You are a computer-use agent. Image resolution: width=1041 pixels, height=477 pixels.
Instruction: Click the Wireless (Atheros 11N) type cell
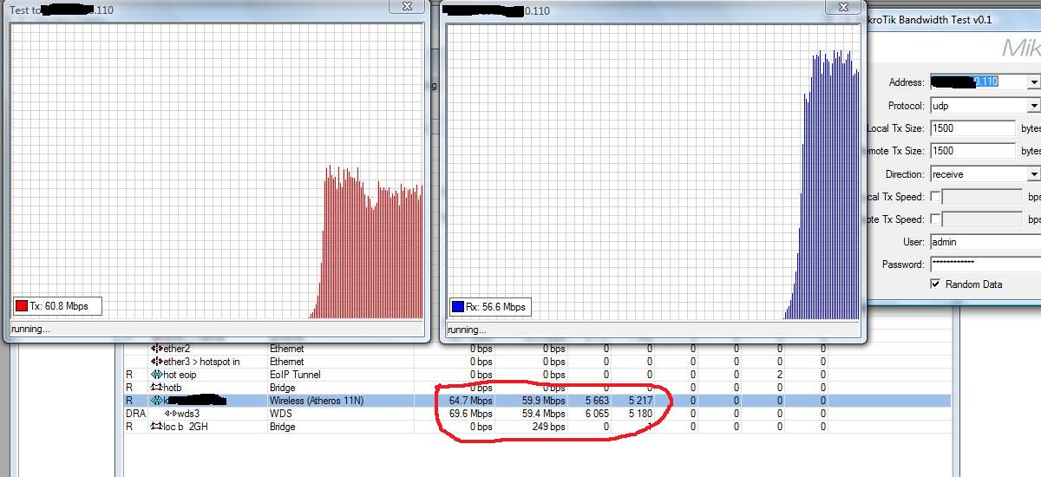pyautogui.click(x=318, y=401)
